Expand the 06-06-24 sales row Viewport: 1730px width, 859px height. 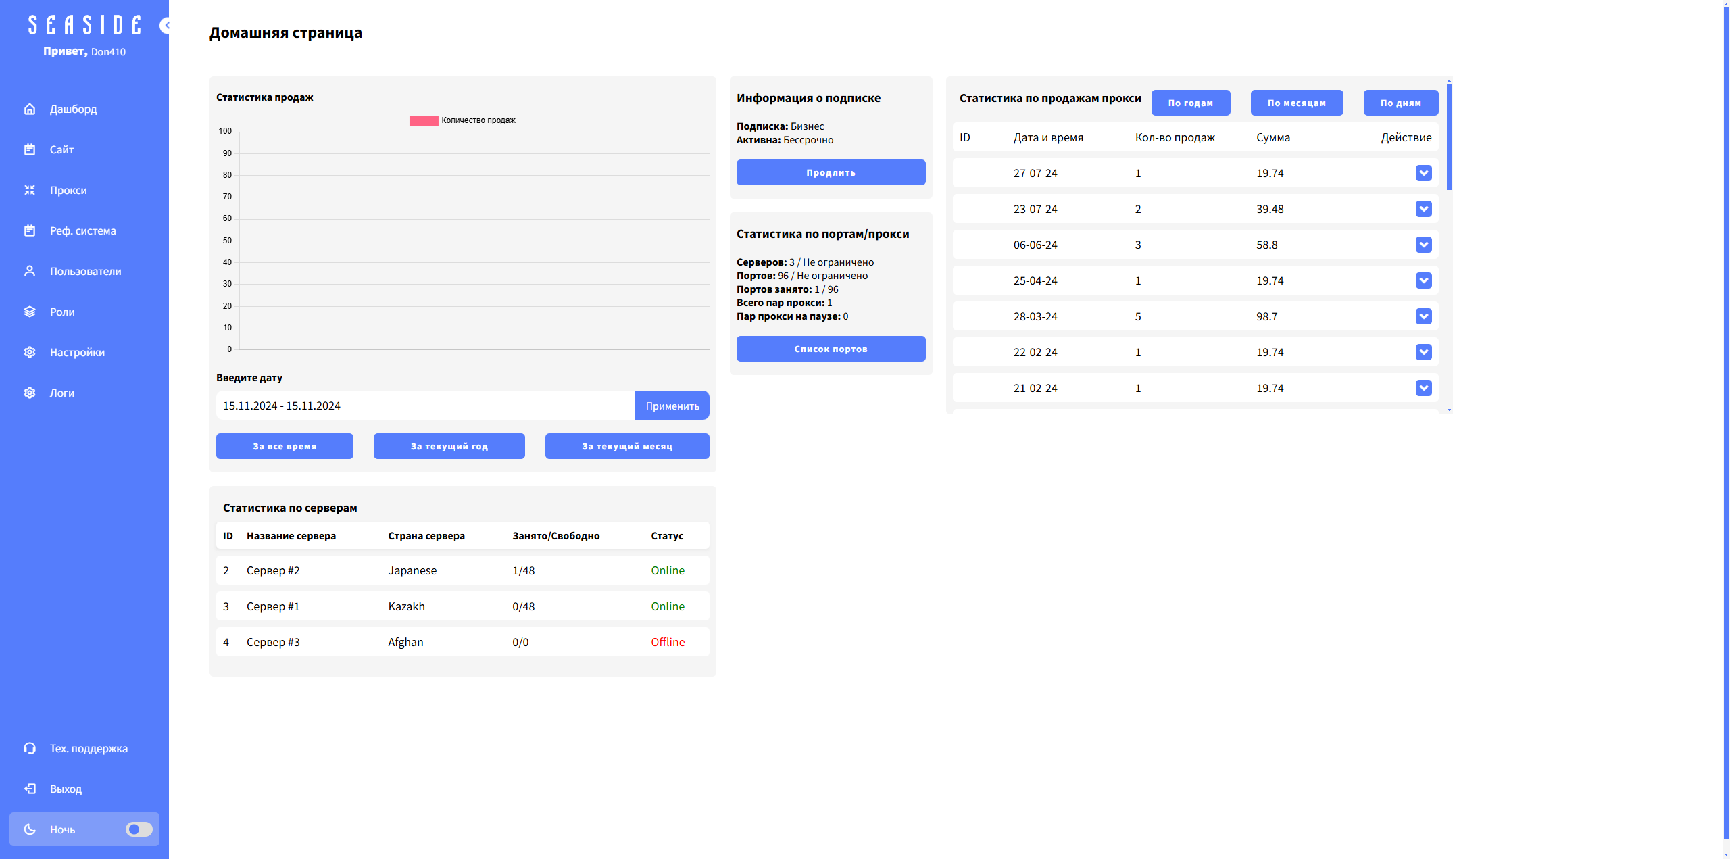1423,245
